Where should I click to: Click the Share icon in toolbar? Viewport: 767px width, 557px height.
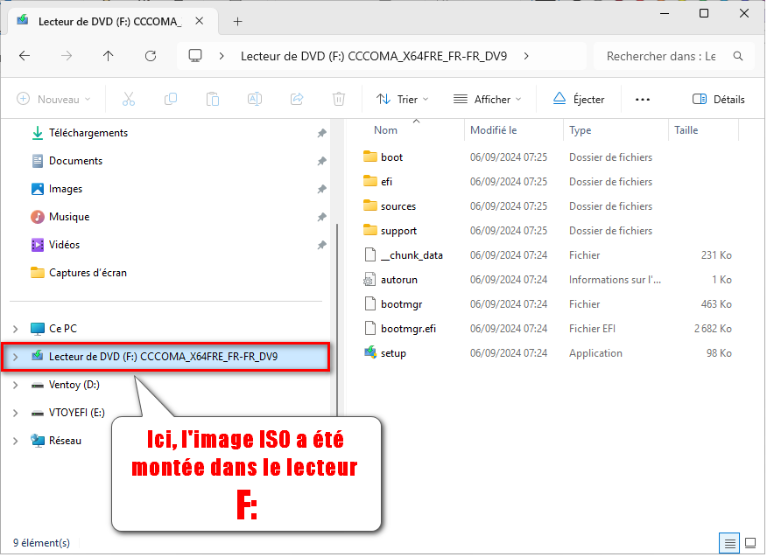(x=297, y=100)
